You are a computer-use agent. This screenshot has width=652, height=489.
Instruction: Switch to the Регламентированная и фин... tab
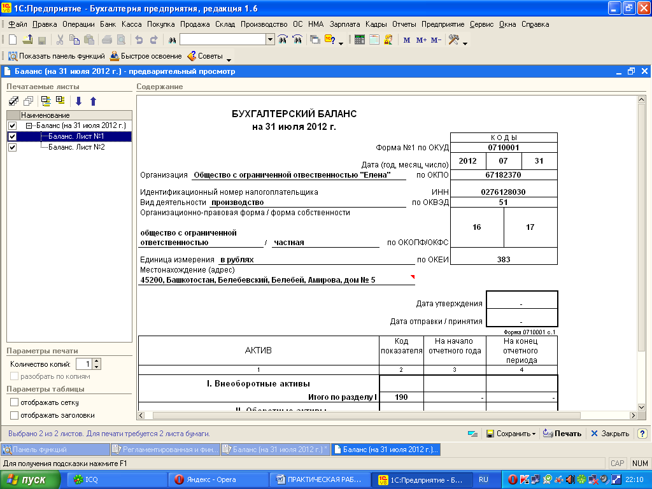pos(165,450)
